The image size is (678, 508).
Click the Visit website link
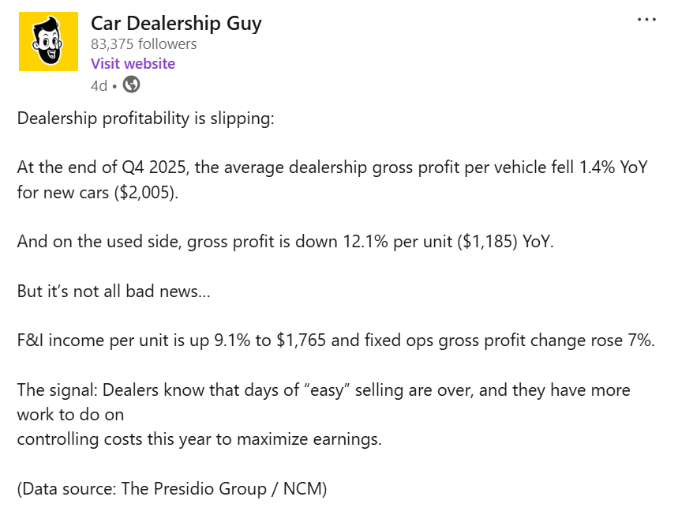(x=133, y=64)
